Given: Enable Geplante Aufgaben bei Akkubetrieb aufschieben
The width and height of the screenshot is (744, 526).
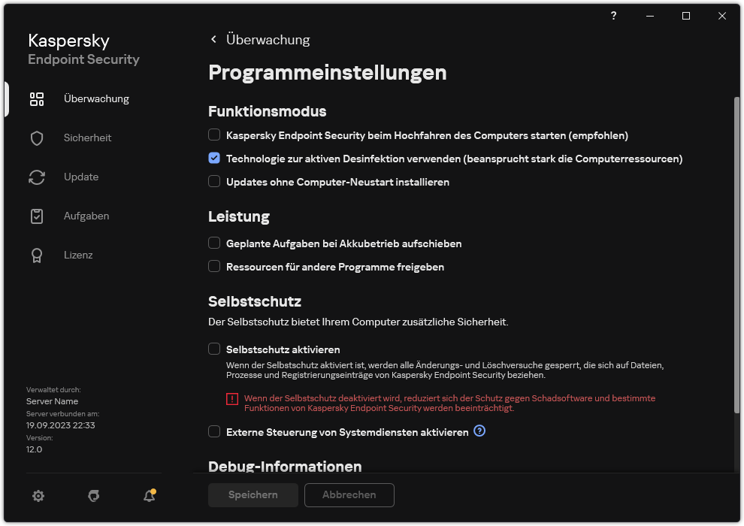Looking at the screenshot, I should coord(214,243).
